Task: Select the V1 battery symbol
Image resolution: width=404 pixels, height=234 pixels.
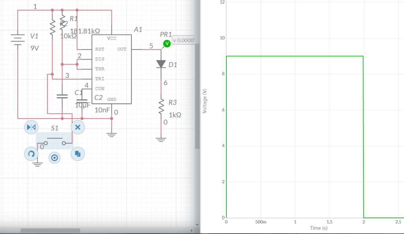Action: pos(18,39)
